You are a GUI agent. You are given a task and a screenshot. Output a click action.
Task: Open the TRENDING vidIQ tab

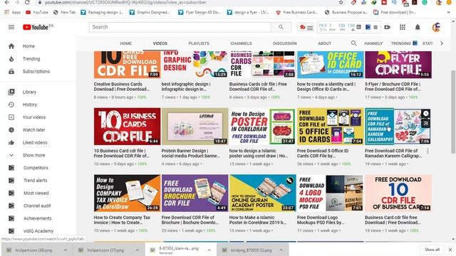(404, 43)
